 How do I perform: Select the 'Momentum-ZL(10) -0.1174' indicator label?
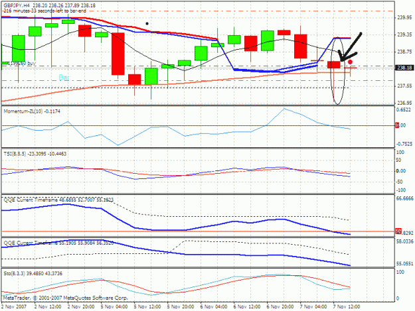(32, 111)
